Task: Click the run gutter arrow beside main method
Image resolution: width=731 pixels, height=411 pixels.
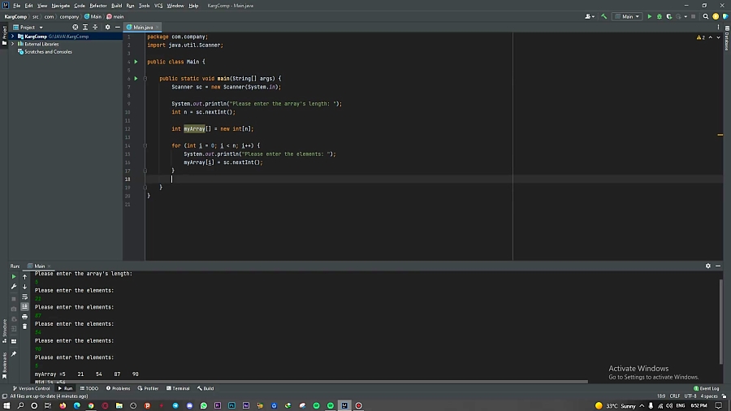Action: click(x=136, y=78)
